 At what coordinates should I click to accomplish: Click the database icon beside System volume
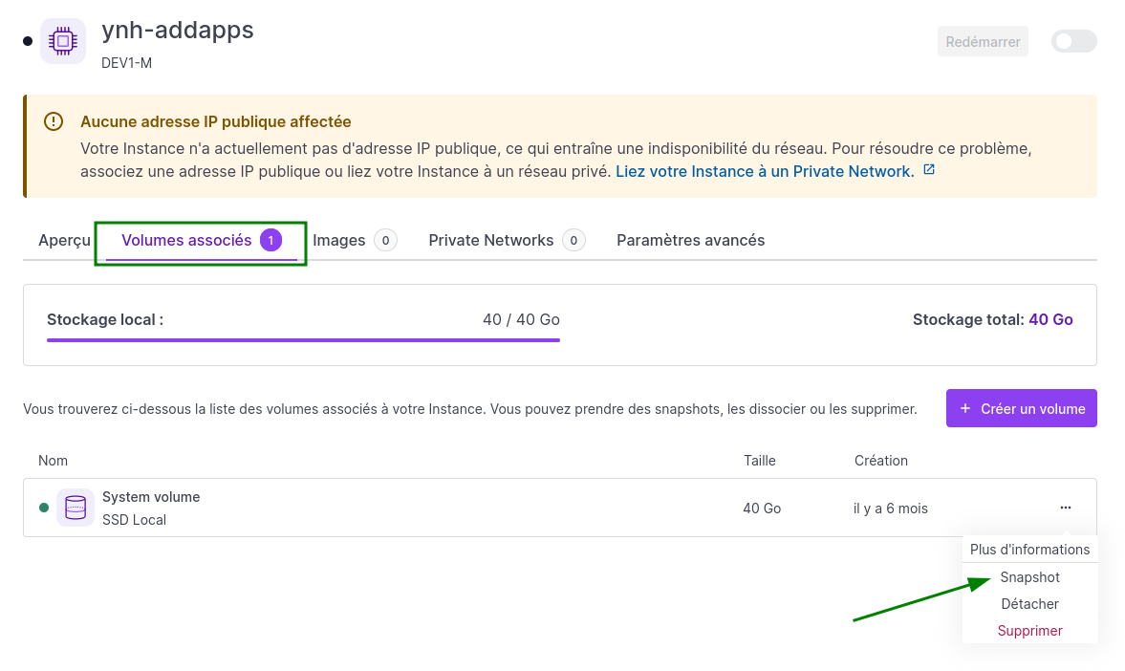[x=75, y=508]
